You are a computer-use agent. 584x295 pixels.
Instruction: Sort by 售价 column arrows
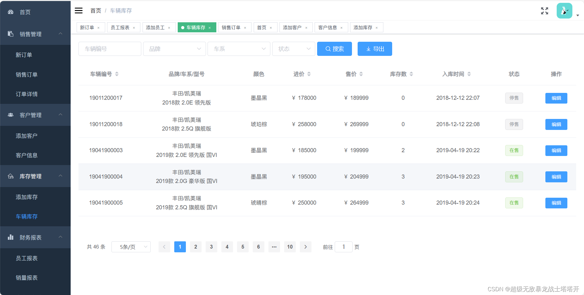(361, 74)
